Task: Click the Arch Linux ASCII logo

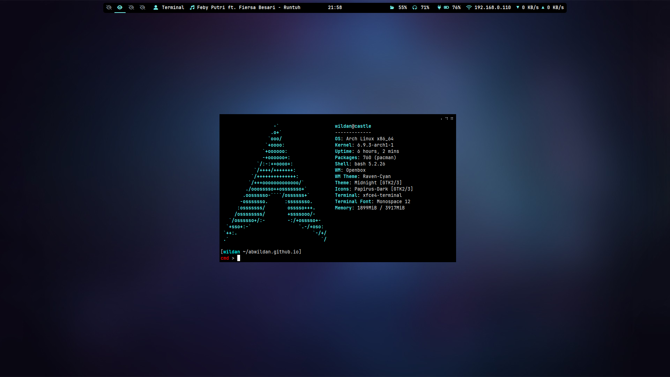Action: (275, 183)
